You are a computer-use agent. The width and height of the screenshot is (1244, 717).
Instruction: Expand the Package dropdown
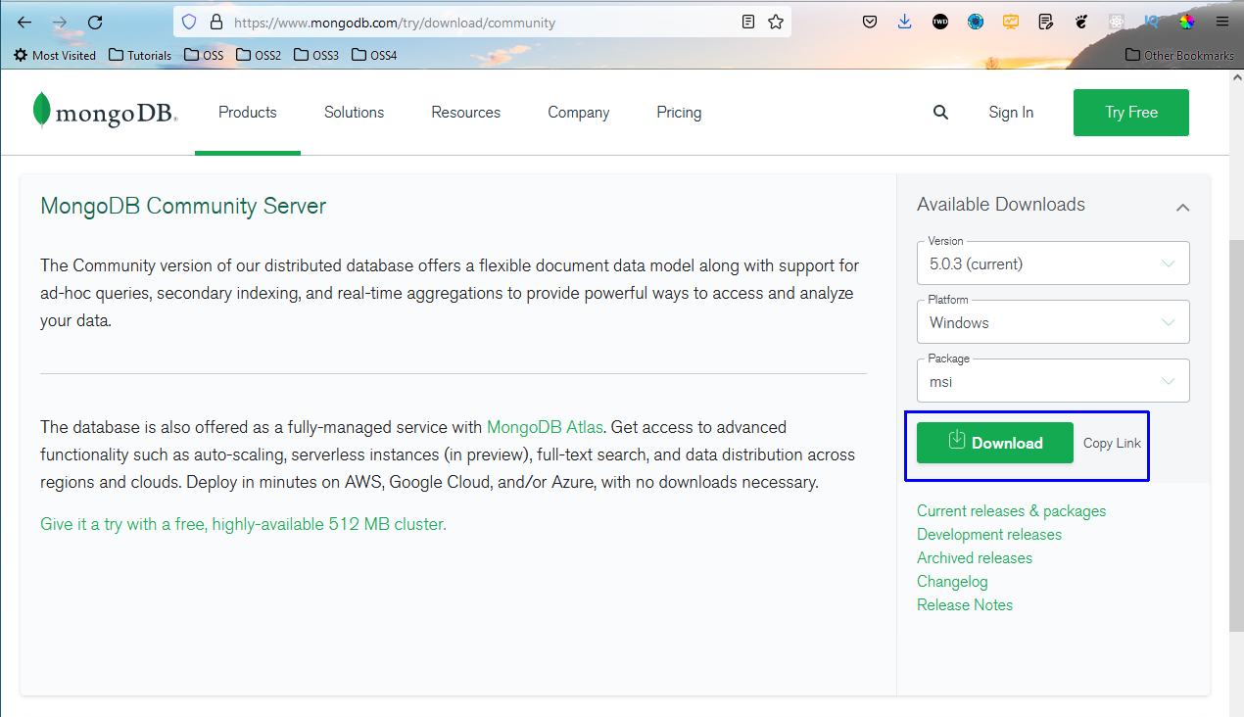coord(1053,380)
